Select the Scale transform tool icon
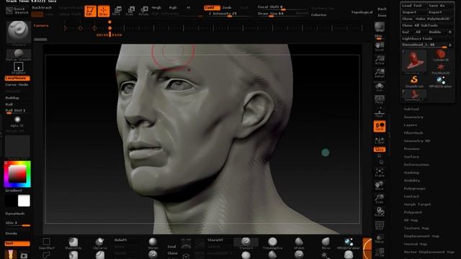461x259 pixels. tap(130, 11)
